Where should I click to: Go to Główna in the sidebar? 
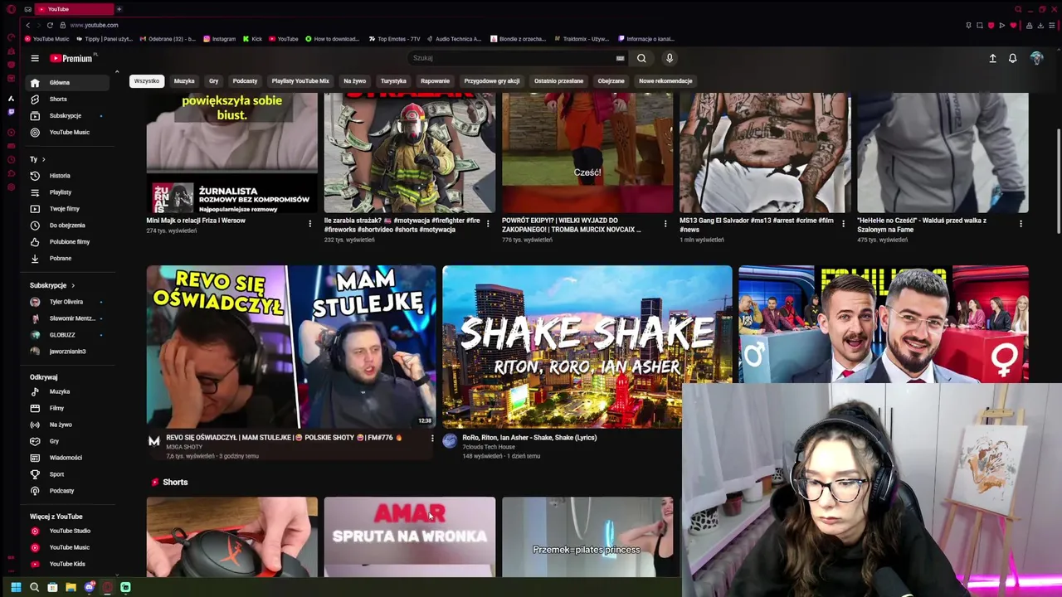[x=68, y=82]
